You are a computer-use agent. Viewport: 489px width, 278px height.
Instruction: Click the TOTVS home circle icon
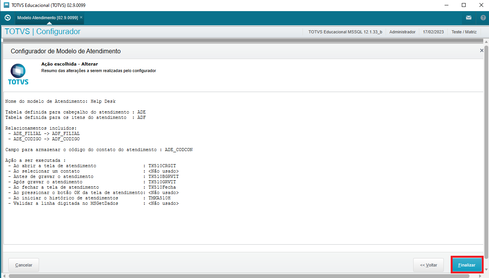point(7,18)
